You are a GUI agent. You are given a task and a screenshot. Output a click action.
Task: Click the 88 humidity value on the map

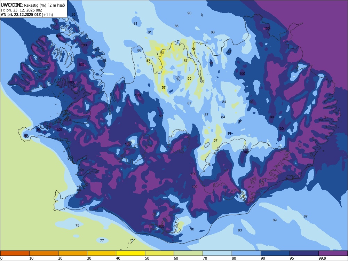[x=213, y=32]
